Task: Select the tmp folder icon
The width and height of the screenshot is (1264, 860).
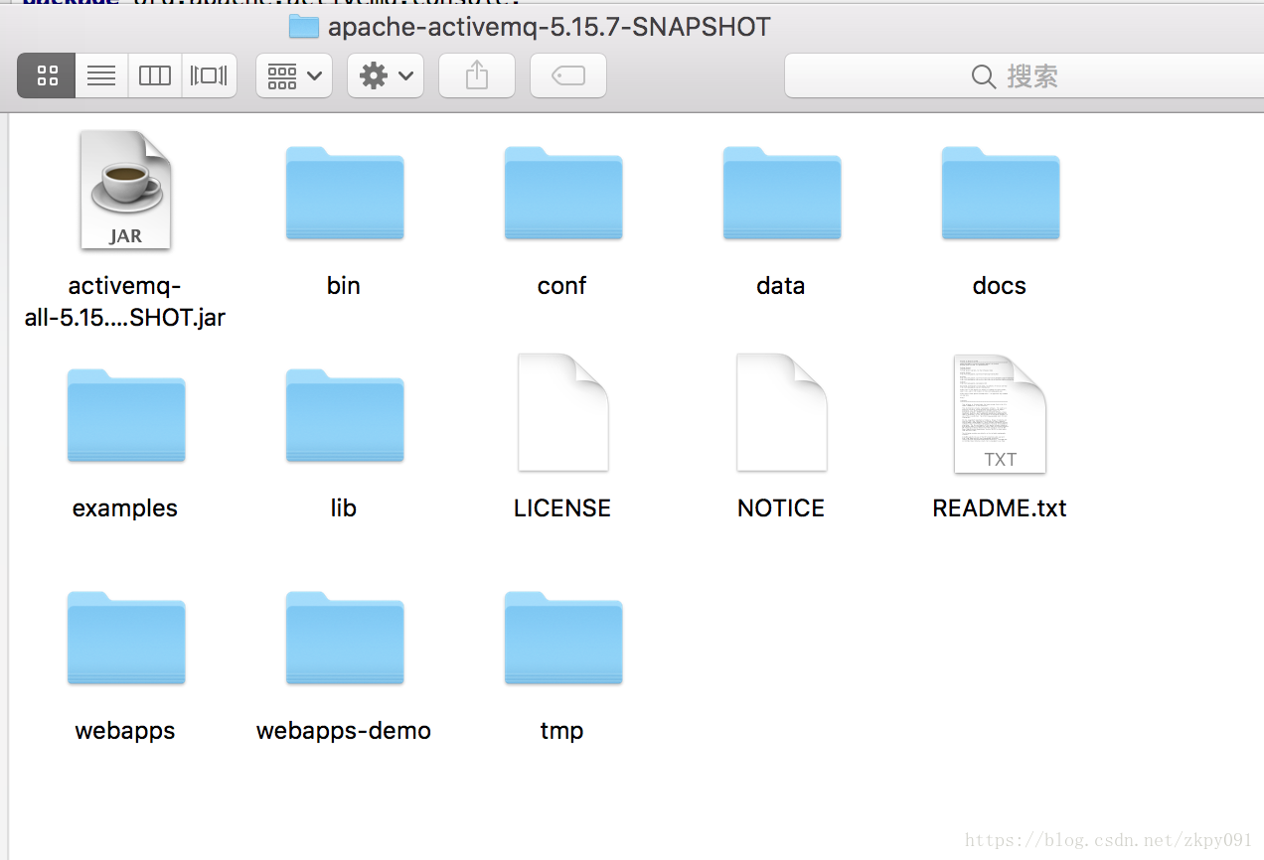Action: click(562, 638)
